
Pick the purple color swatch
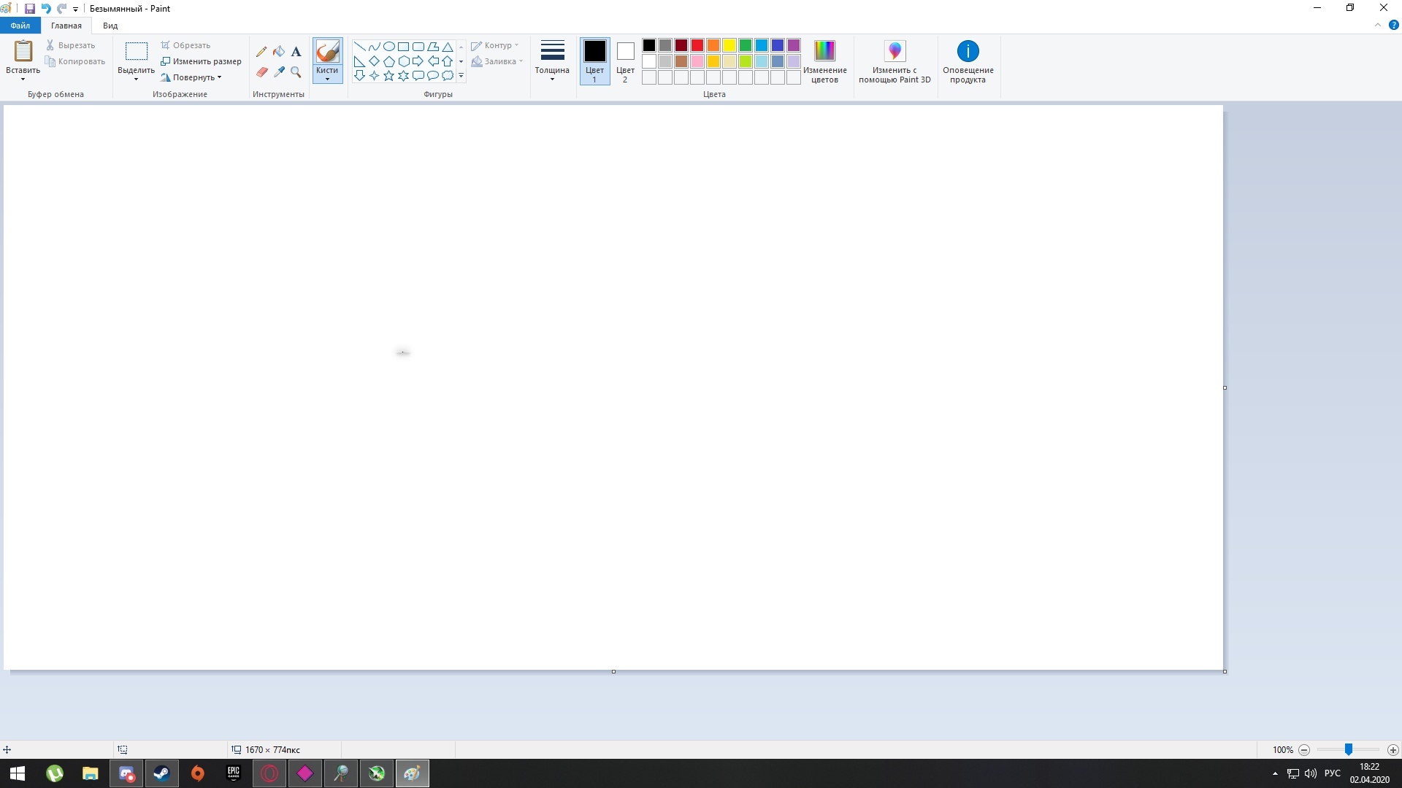tap(794, 45)
